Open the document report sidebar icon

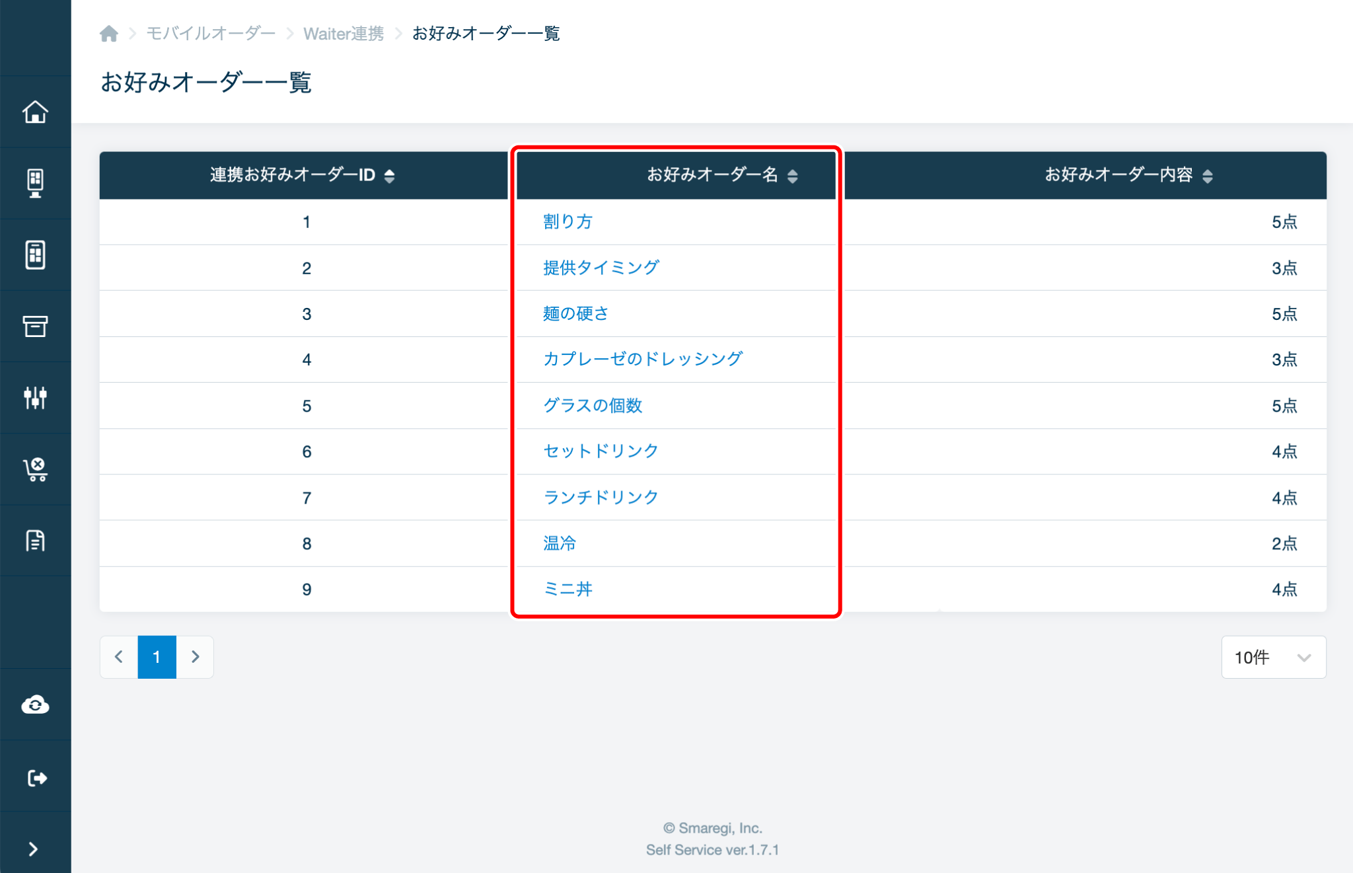35,541
